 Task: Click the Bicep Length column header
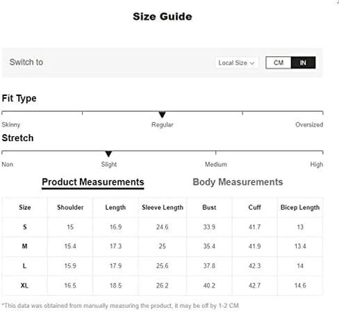(x=300, y=207)
